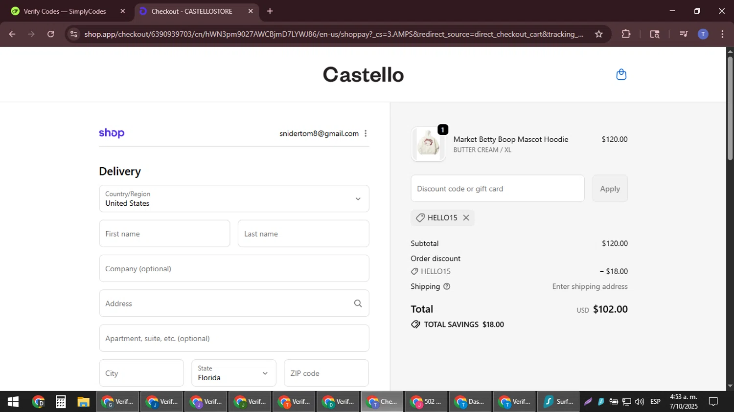Click the ESP input language indicator
Image resolution: width=734 pixels, height=412 pixels.
pos(655,402)
